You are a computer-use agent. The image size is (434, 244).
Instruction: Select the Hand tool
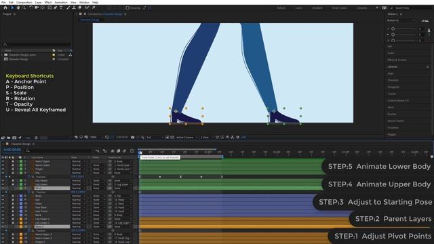pyautogui.click(x=18, y=8)
